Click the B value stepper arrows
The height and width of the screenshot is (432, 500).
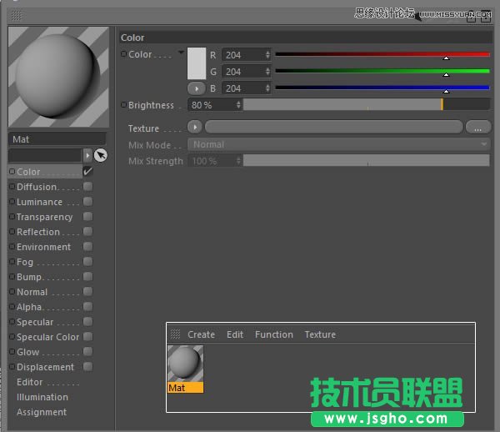(x=267, y=88)
